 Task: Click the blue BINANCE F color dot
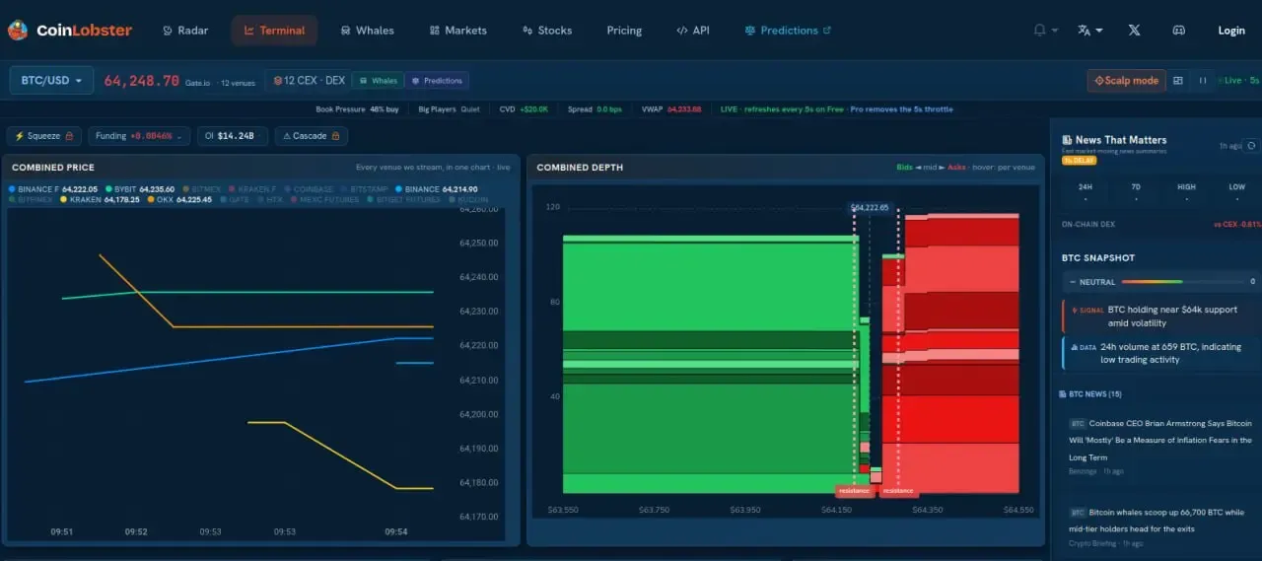tap(13, 188)
